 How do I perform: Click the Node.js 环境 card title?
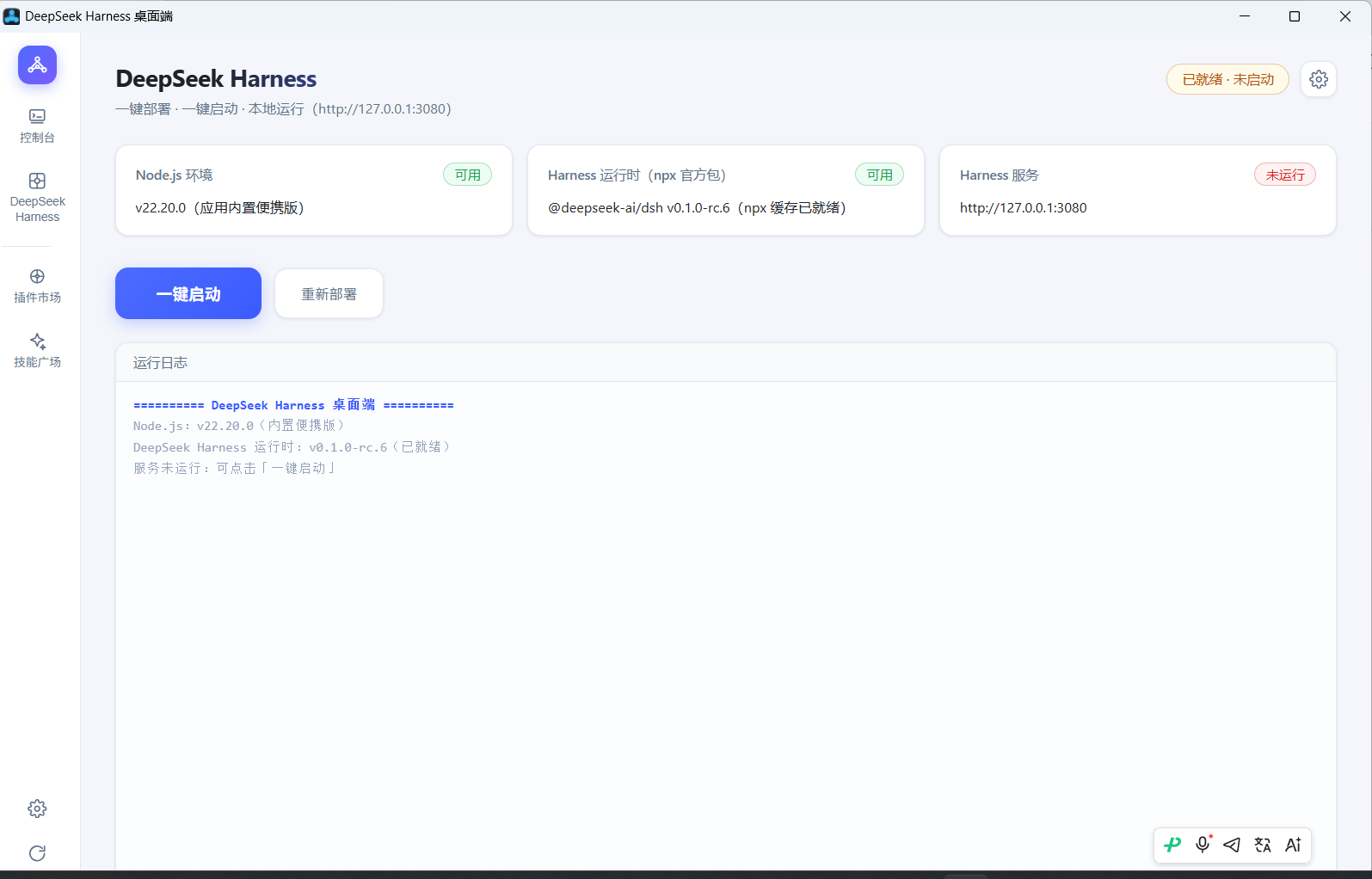coord(174,175)
